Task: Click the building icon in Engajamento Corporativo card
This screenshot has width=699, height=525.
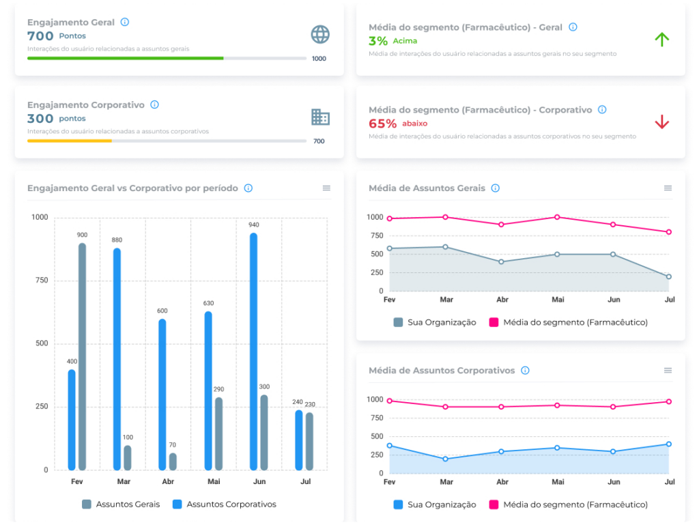Action: (x=320, y=117)
